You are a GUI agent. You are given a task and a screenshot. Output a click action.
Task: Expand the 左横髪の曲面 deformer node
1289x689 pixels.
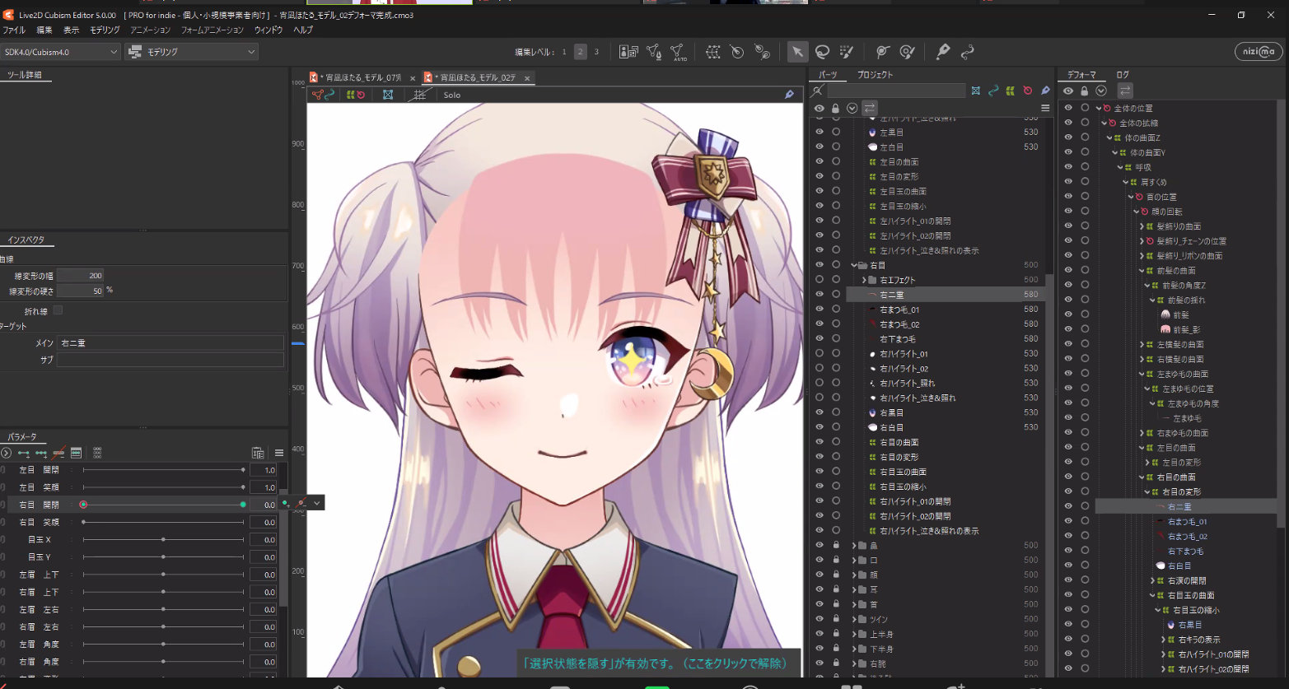(x=1142, y=344)
